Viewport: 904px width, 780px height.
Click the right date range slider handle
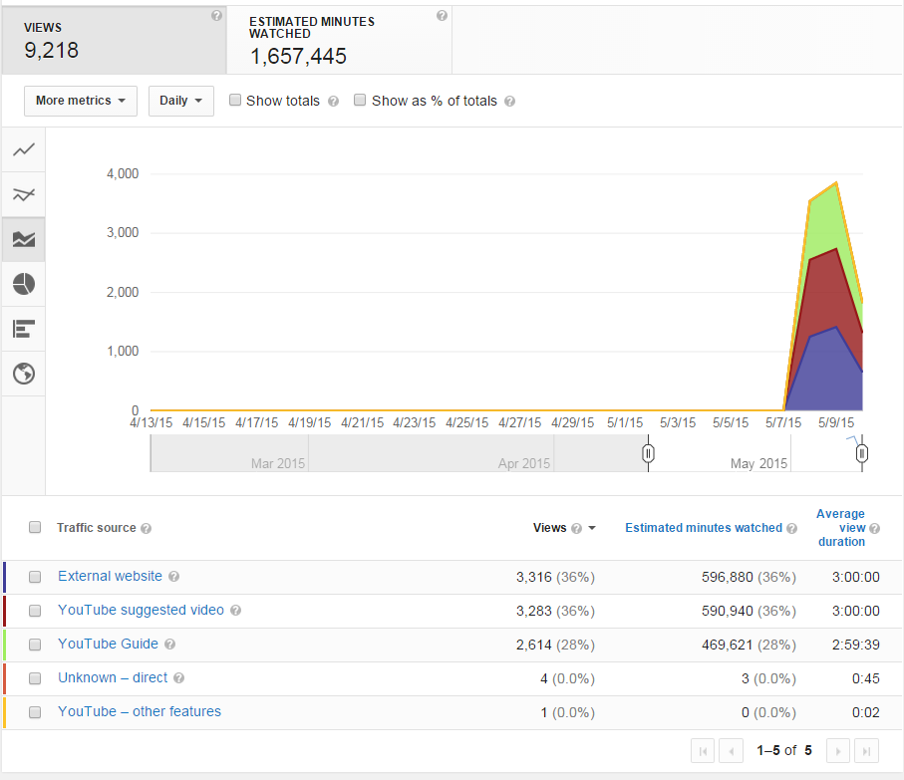point(862,453)
